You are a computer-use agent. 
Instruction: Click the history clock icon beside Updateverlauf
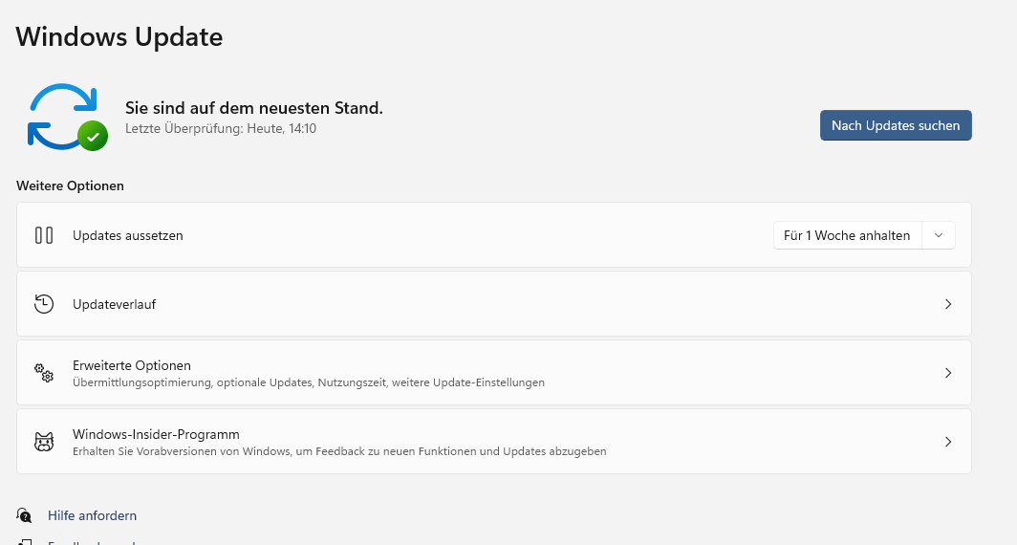44,304
